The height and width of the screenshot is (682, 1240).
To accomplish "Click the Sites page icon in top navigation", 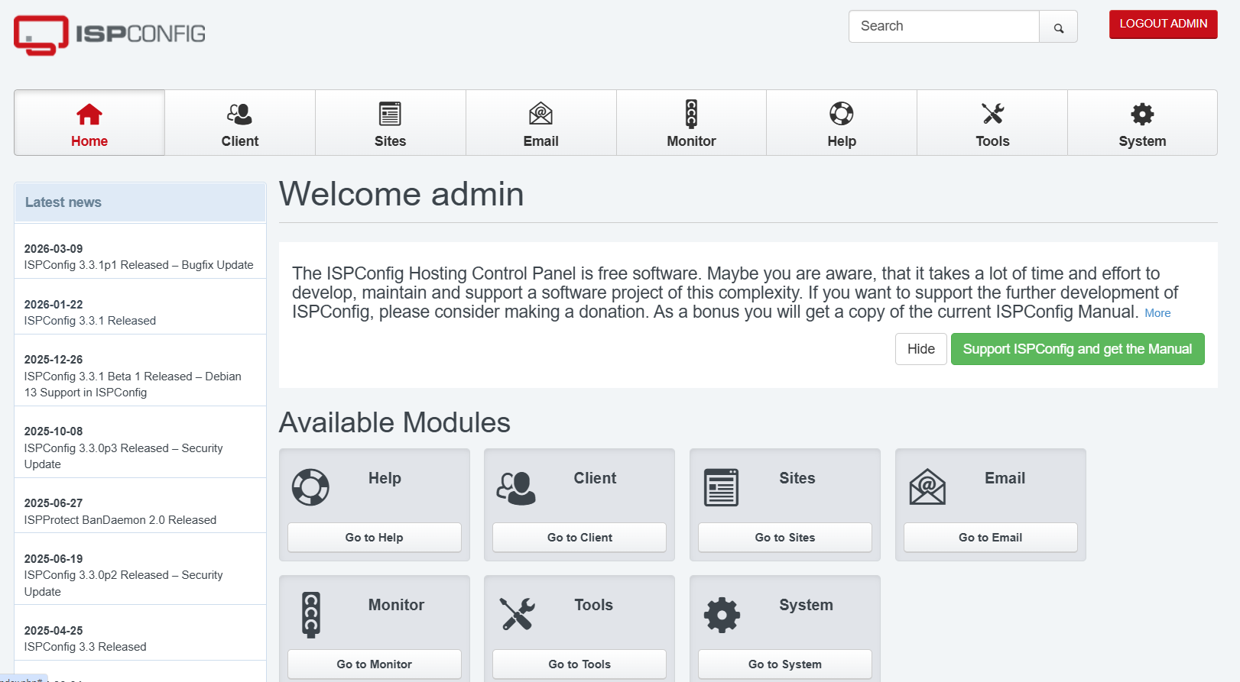I will coord(390,114).
